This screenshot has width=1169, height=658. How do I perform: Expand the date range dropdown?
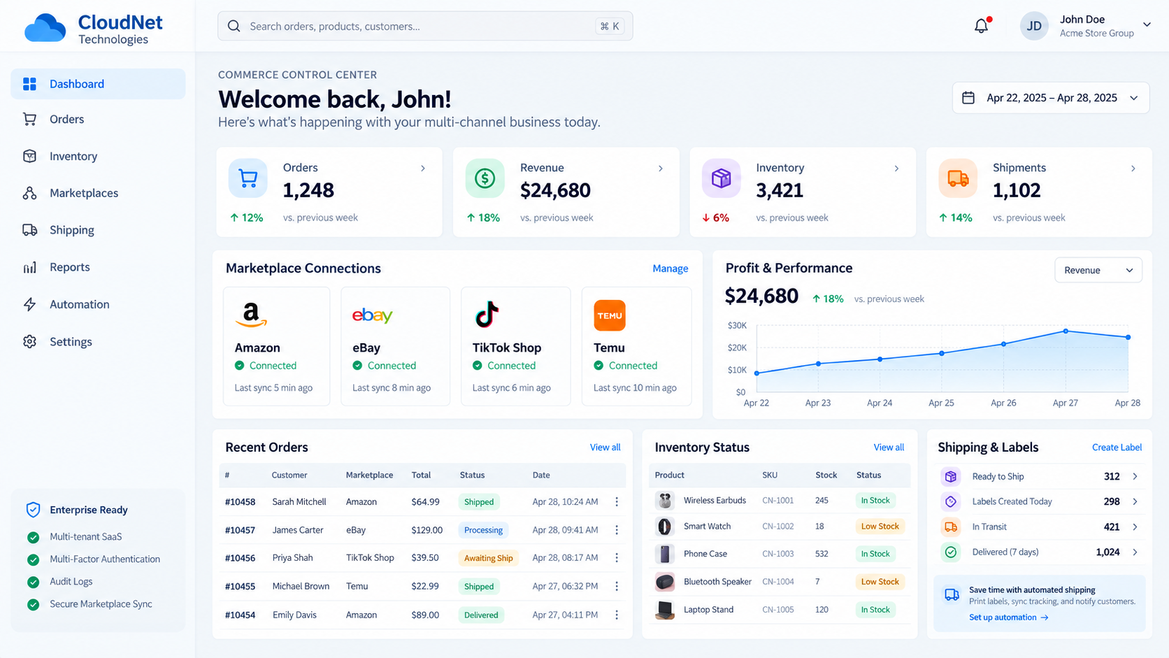pyautogui.click(x=1133, y=98)
